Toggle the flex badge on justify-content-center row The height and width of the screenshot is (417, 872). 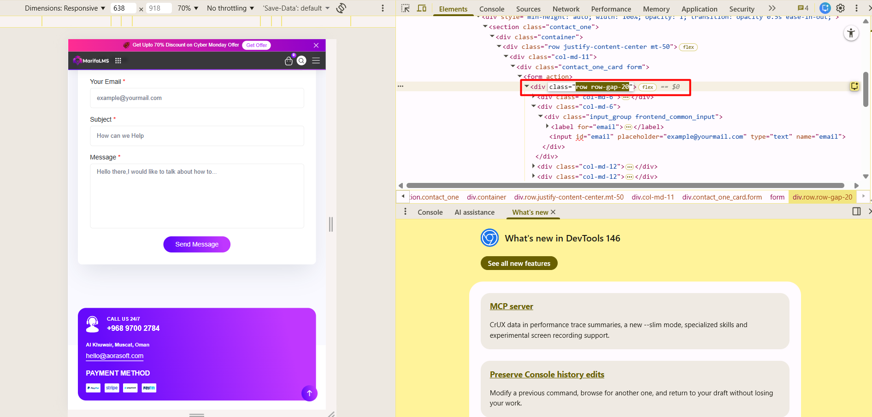688,47
